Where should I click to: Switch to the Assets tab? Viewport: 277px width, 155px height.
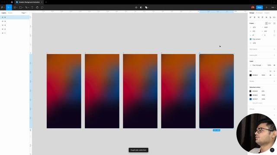(x=10, y=13)
